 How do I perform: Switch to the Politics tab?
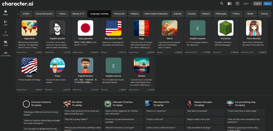236,14
